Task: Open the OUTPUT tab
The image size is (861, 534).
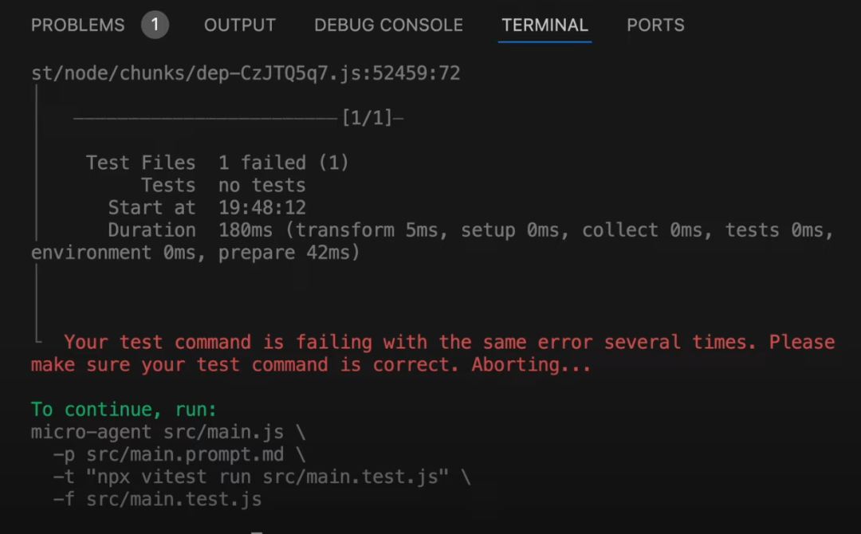Action: click(x=239, y=26)
